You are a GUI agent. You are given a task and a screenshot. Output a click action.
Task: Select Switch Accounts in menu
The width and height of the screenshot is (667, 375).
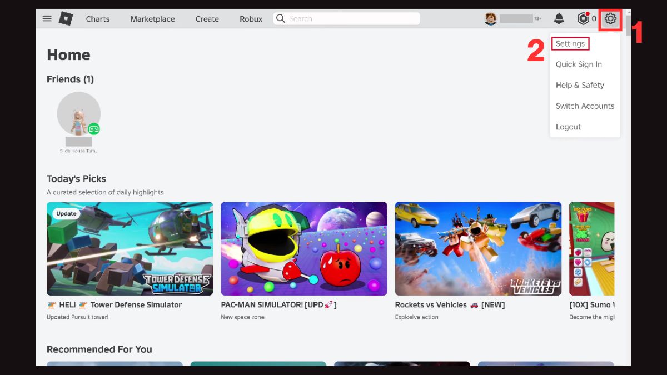[585, 106]
